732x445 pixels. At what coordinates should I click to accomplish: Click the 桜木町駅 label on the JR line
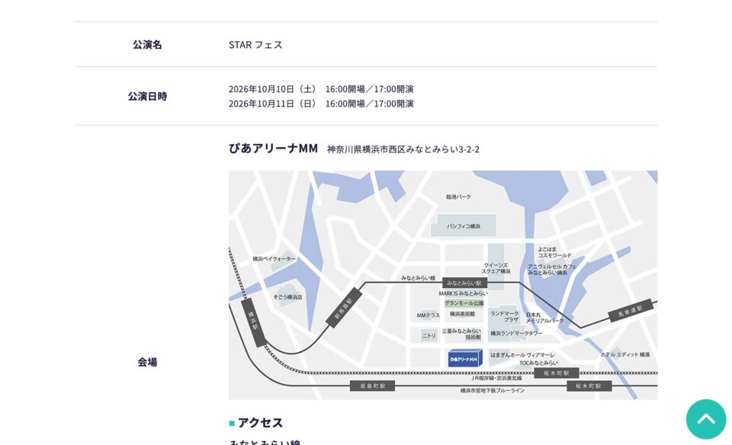point(557,373)
